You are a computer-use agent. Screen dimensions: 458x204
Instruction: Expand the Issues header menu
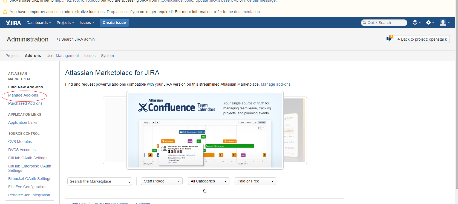click(87, 23)
